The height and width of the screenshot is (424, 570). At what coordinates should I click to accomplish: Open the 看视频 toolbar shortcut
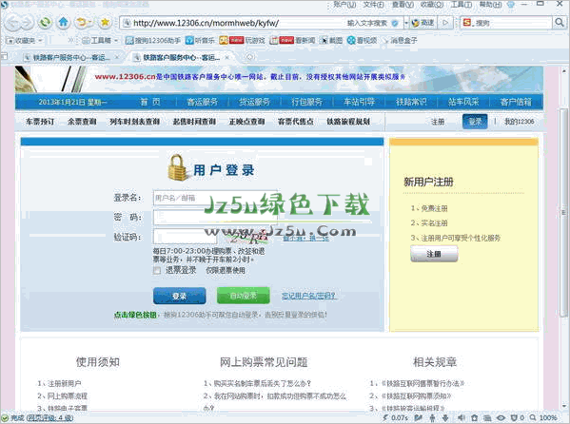coord(362,40)
